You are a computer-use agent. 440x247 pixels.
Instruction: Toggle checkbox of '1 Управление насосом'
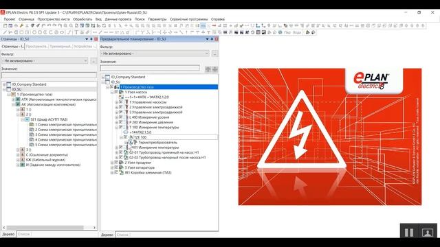121,102
